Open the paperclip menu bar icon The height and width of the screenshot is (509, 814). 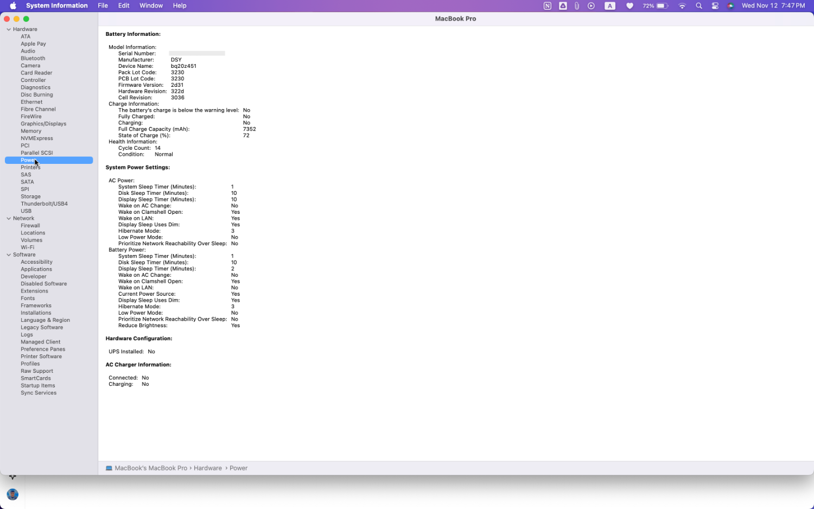click(x=577, y=6)
